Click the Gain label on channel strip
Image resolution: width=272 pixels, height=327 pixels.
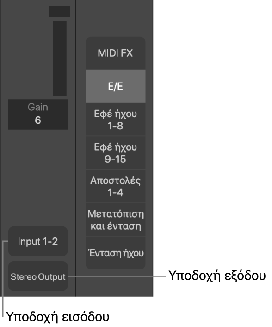(x=38, y=107)
